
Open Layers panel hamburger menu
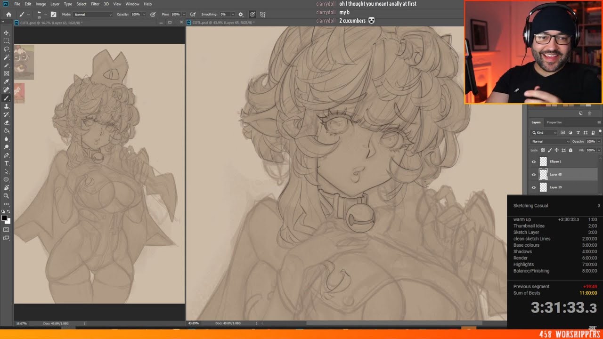[x=599, y=122]
